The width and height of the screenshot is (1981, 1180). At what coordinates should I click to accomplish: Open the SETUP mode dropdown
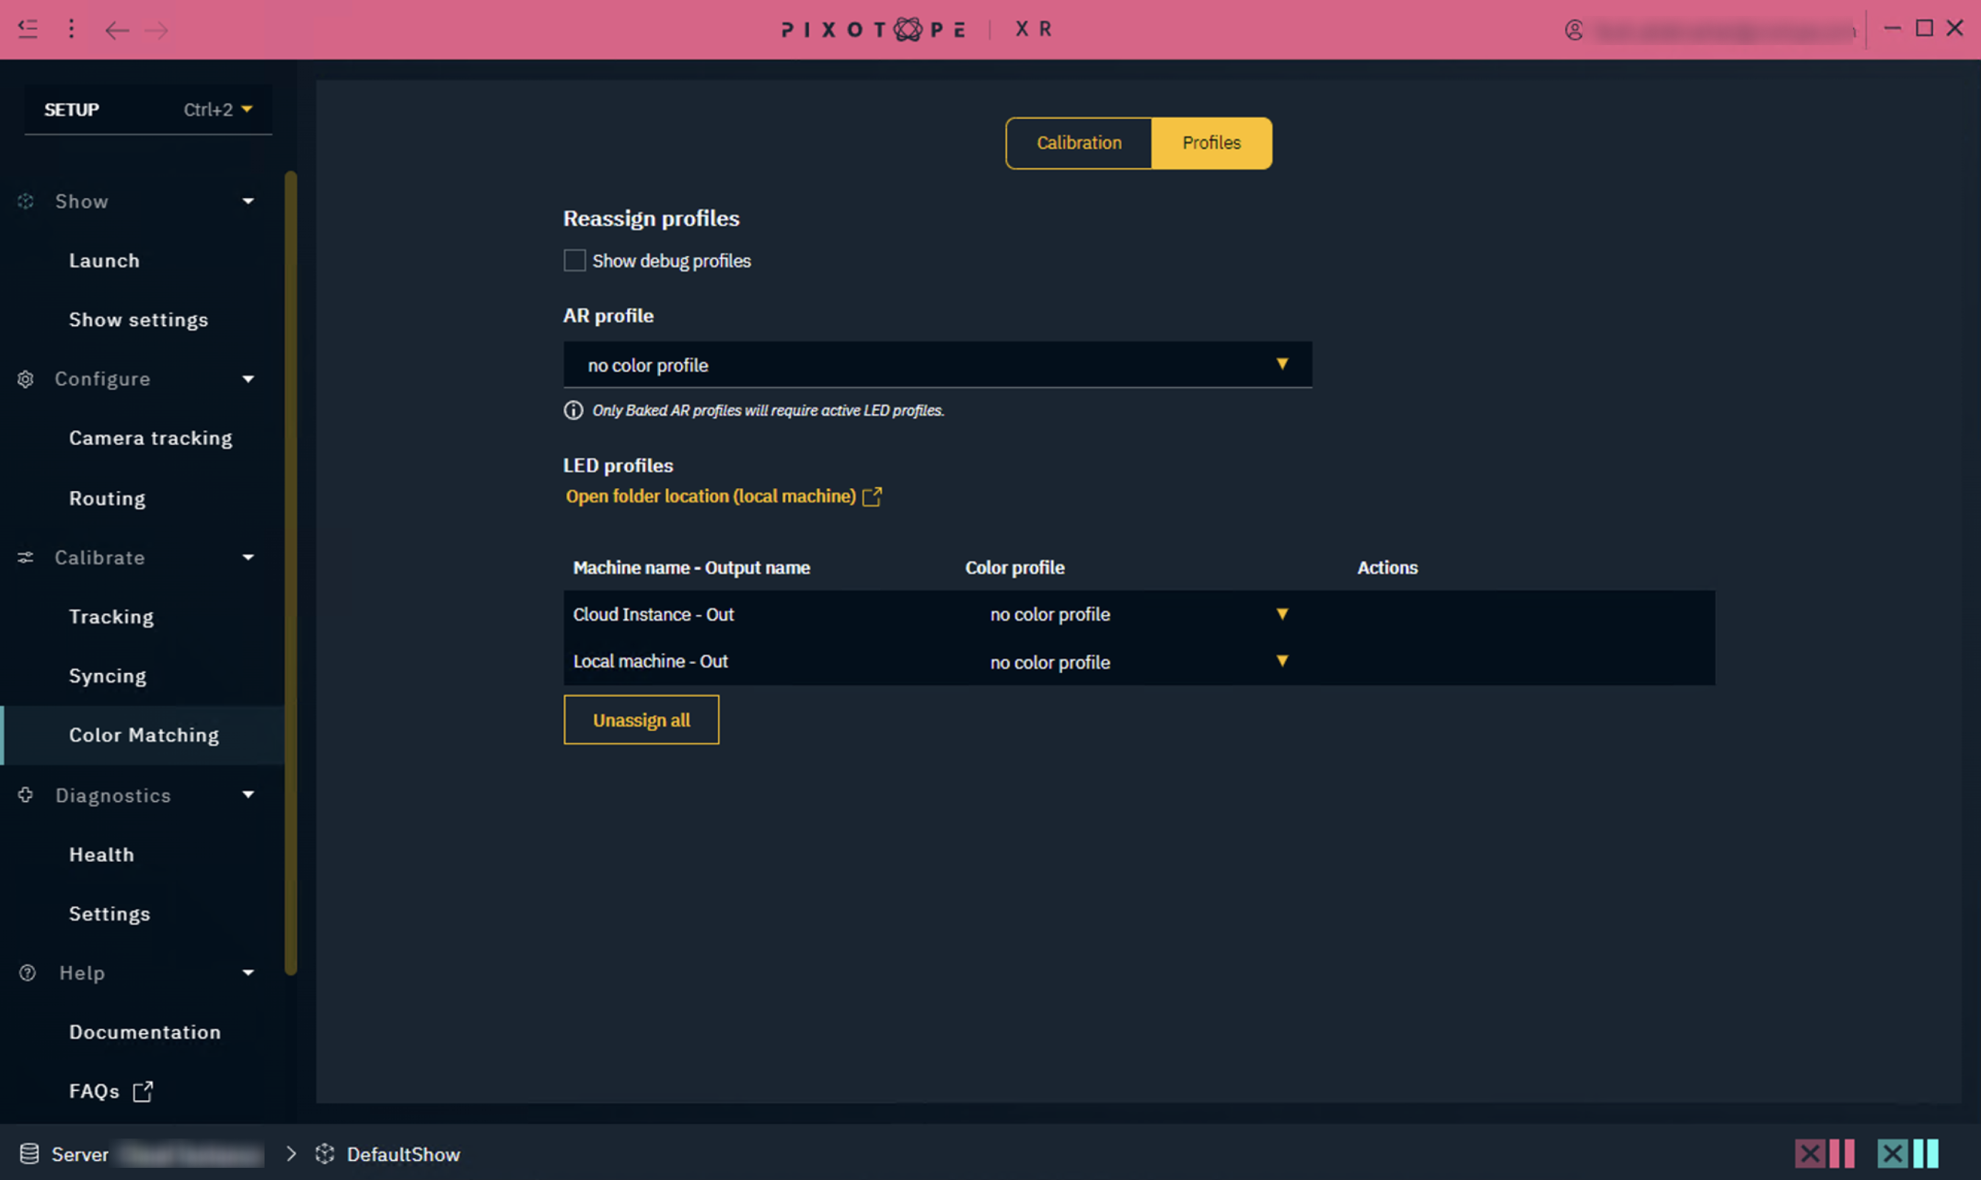tap(246, 110)
